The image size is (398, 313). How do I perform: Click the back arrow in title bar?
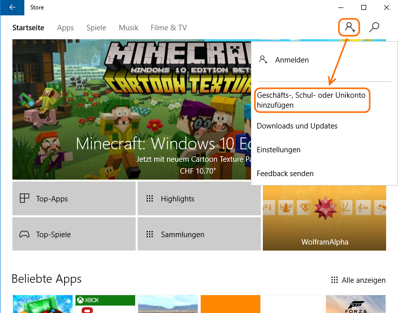[x=12, y=7]
